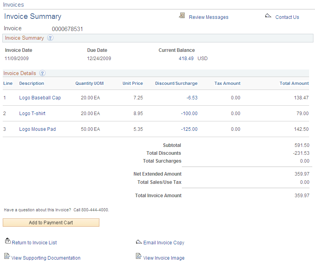
Task: Click the Review Messages icon
Action: 181,16
